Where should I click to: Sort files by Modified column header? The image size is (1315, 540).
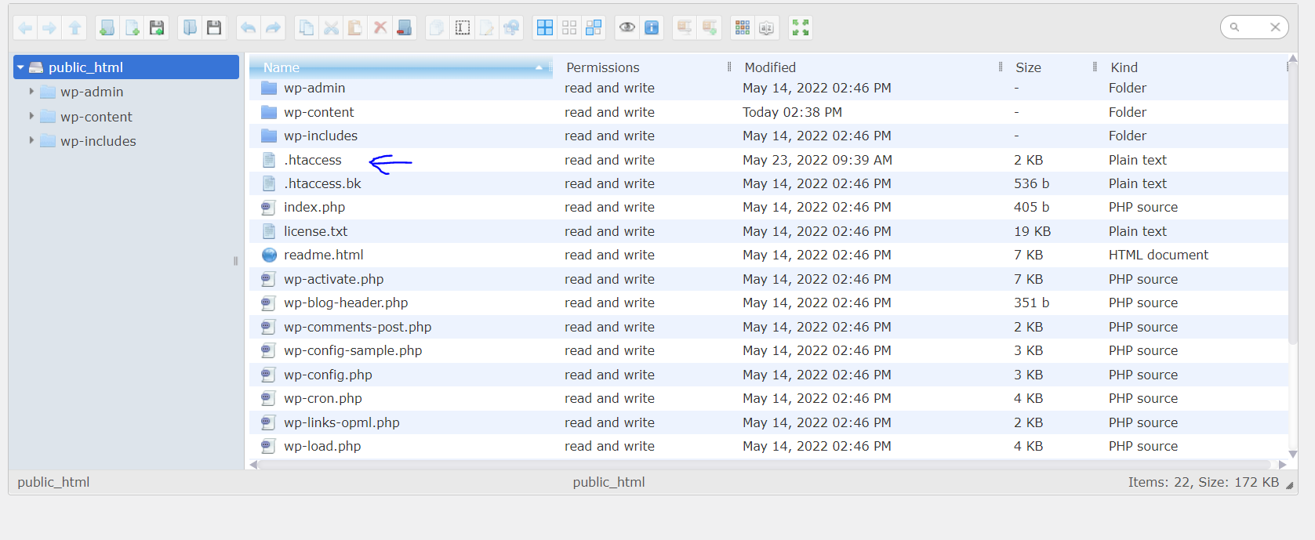click(770, 67)
